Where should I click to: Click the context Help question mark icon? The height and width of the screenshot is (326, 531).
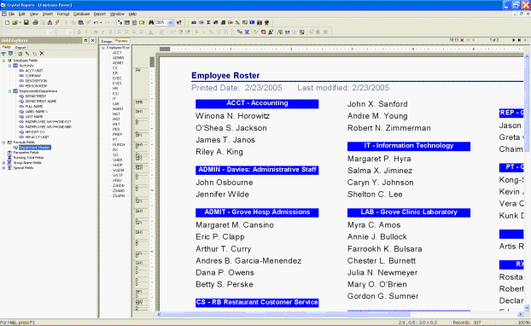(x=179, y=23)
